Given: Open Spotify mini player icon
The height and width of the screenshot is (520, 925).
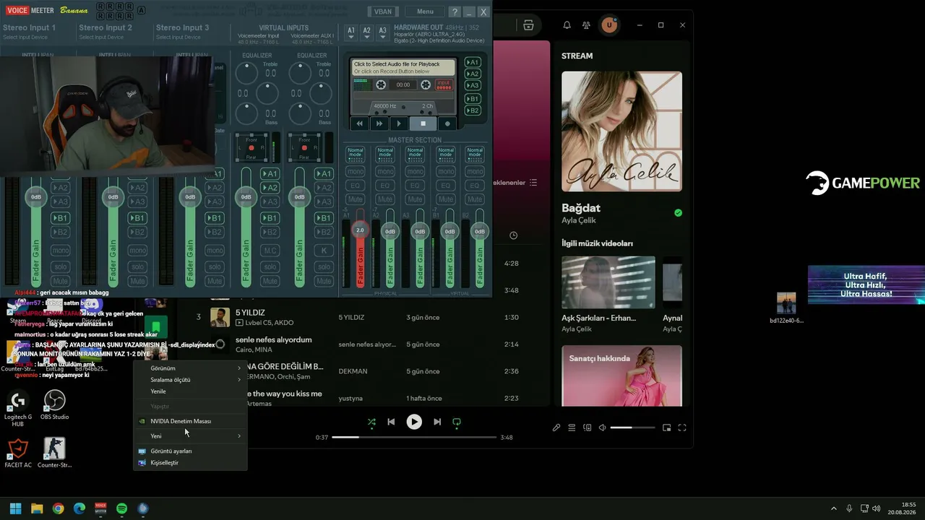Looking at the screenshot, I should pyautogui.click(x=666, y=428).
